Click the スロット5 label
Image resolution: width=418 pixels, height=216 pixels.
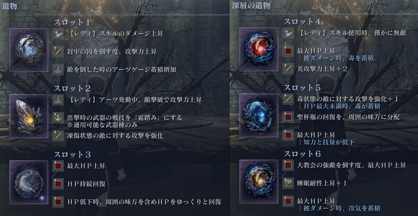(302, 88)
